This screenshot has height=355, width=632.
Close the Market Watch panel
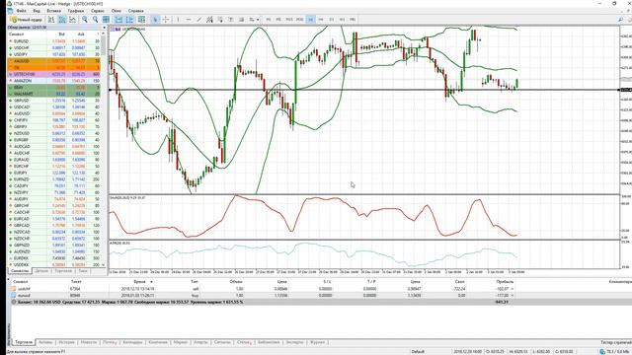coord(104,28)
